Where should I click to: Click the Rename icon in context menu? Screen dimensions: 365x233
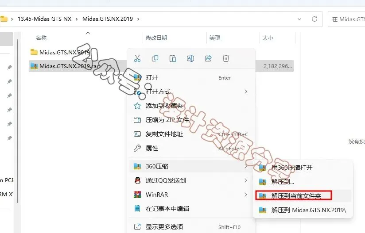pos(190,58)
